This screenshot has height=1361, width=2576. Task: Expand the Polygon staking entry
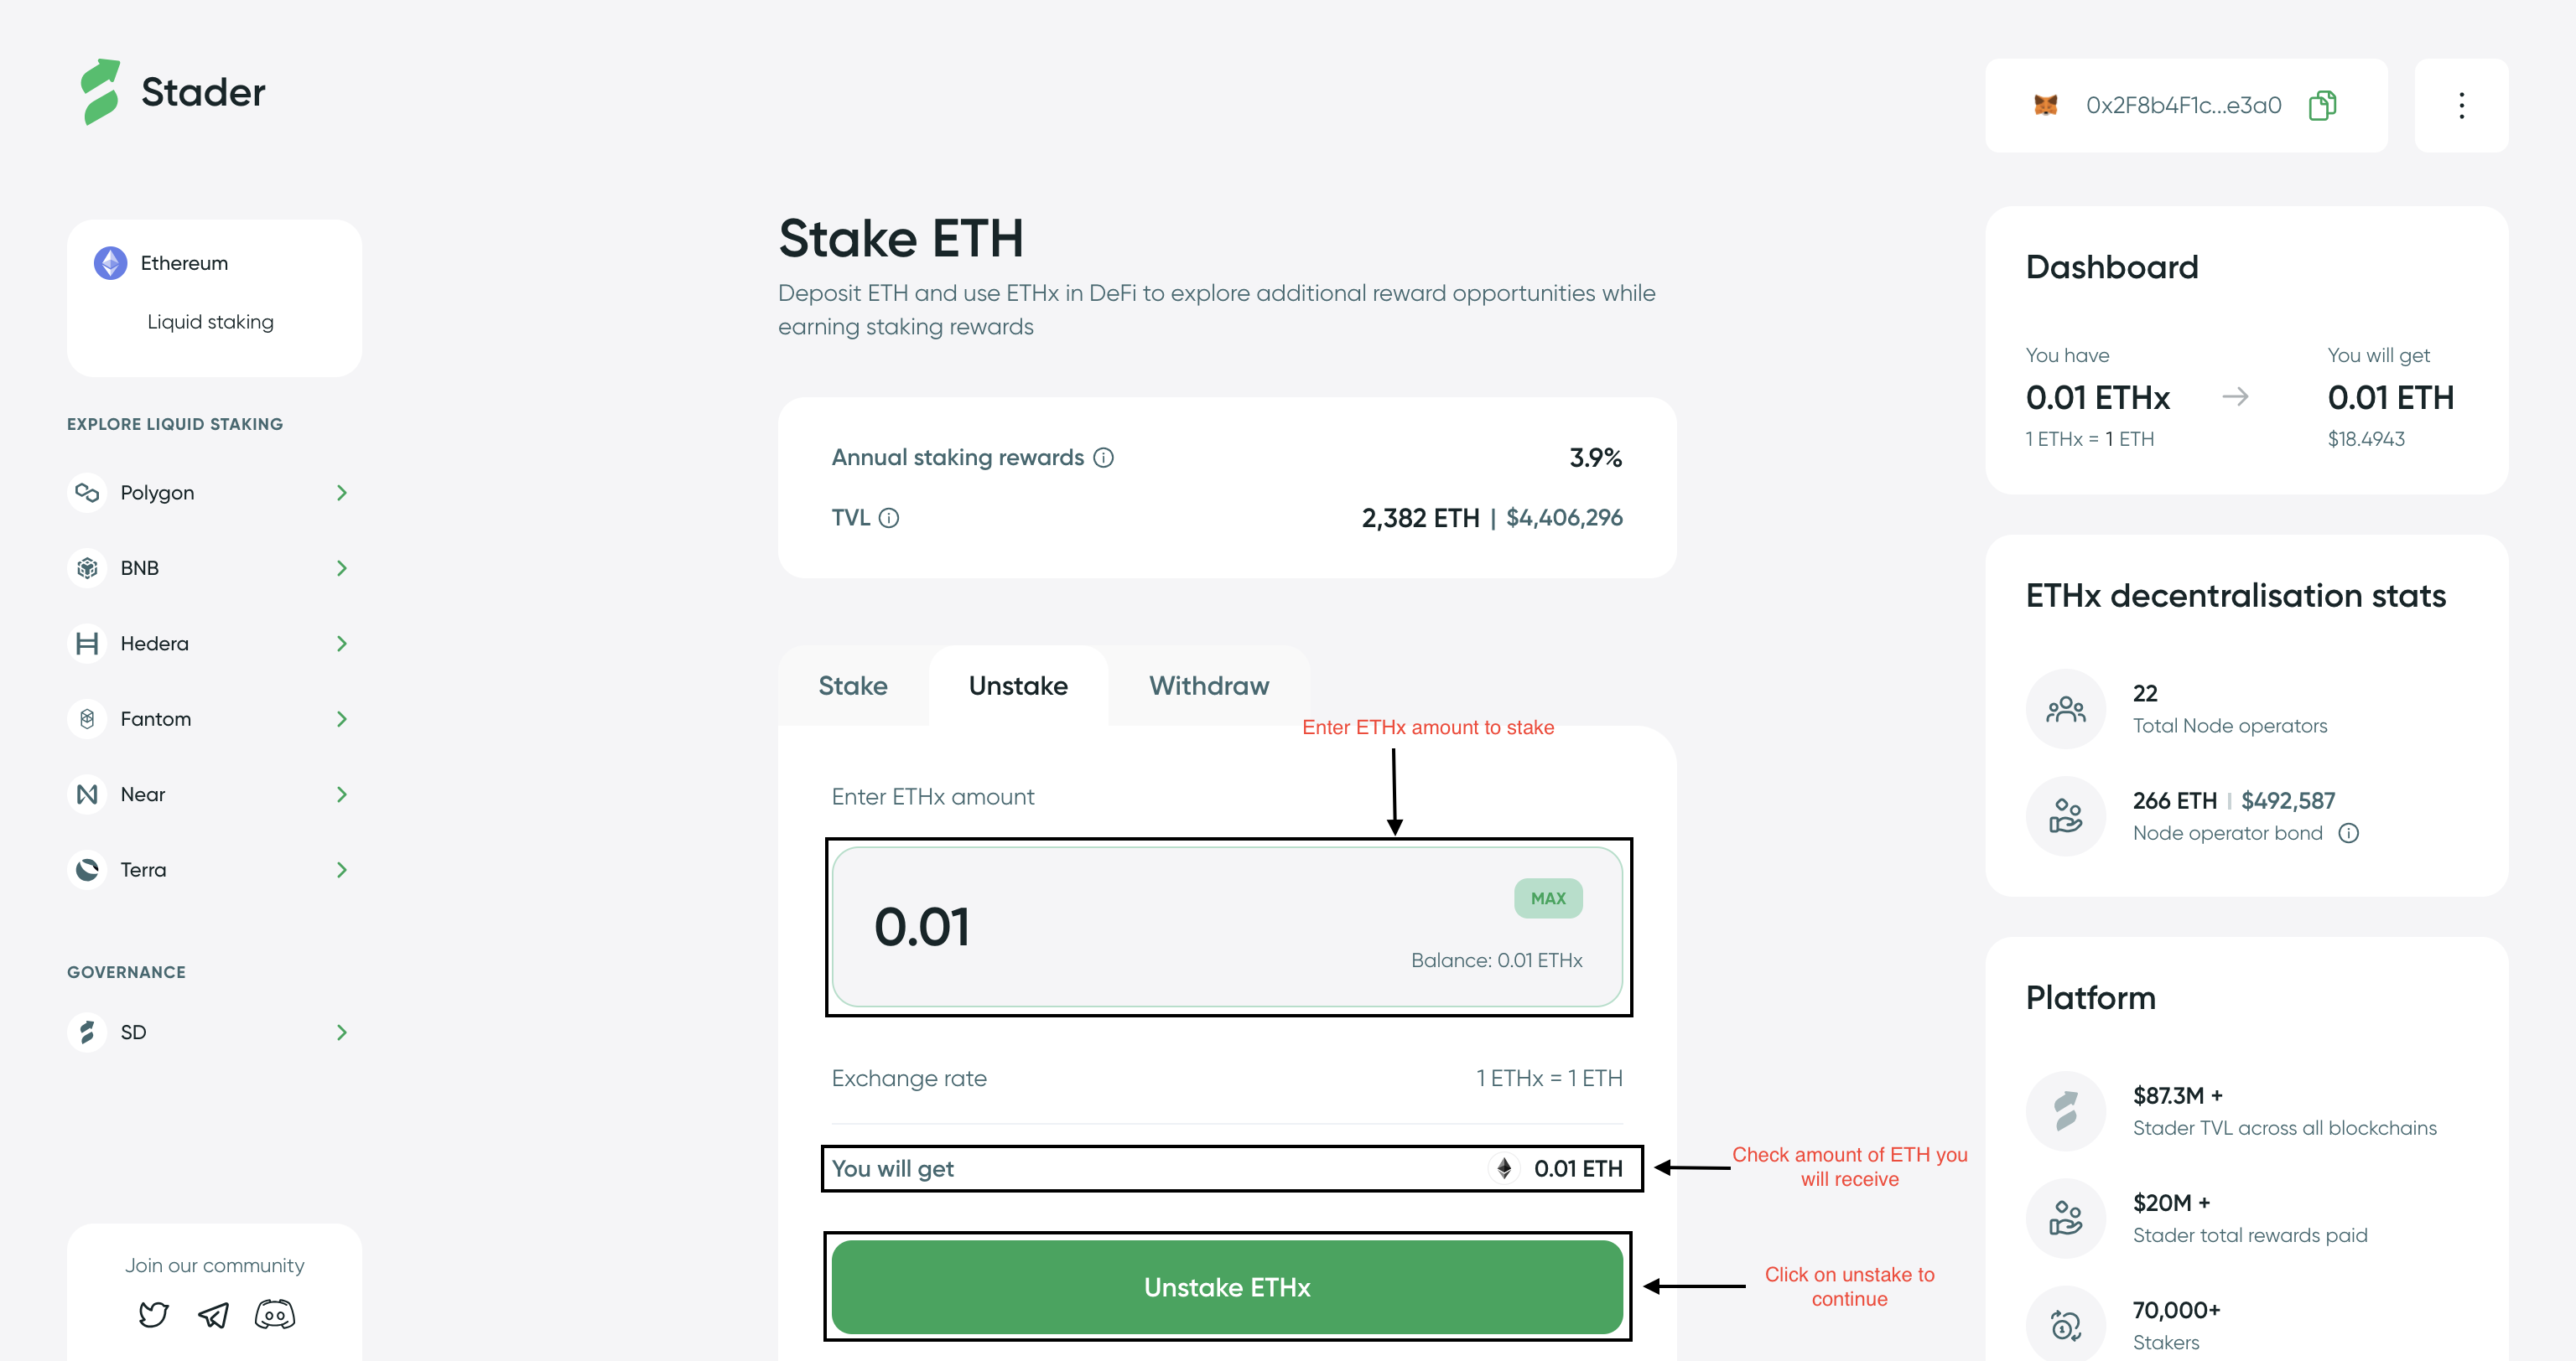pyautogui.click(x=341, y=493)
